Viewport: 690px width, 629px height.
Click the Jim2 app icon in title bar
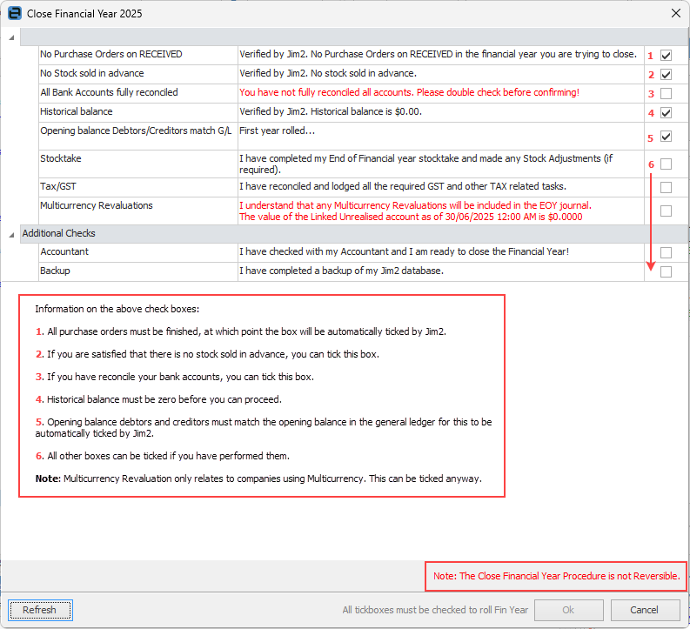point(15,14)
